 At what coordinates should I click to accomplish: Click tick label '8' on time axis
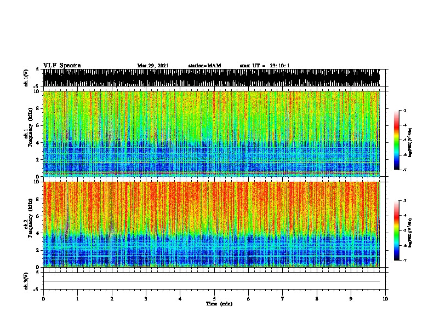coord(317,299)
